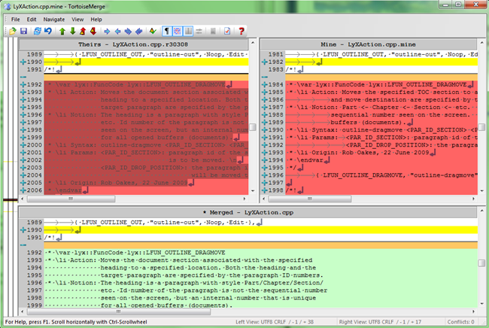Click Theirs pane horizontal scrollbar thumb
Image resolution: width=489 pixels, height=328 pixels.
[71, 199]
